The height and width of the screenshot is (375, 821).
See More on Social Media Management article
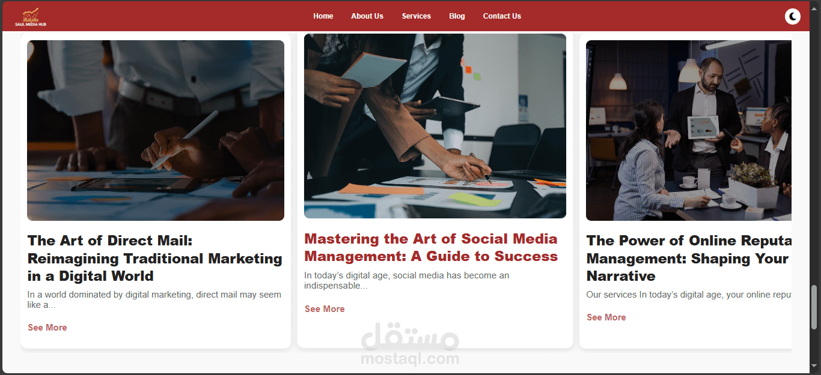[325, 309]
